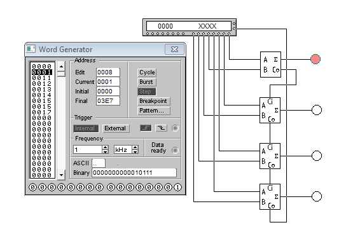Switch to External trigger mode
This screenshot has width=346, height=239.
(x=116, y=128)
